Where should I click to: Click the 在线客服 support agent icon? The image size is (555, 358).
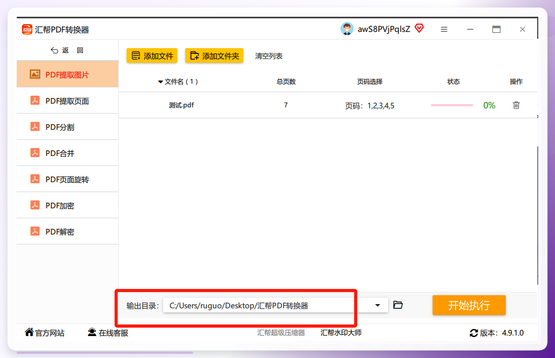click(x=92, y=332)
